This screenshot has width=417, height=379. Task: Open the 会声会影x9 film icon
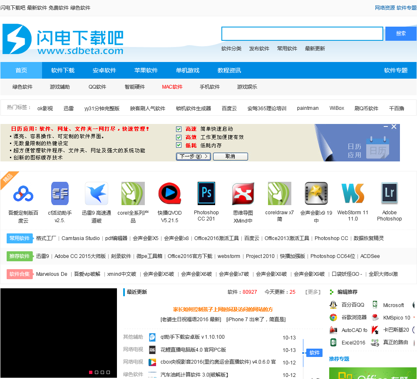[x=316, y=193]
